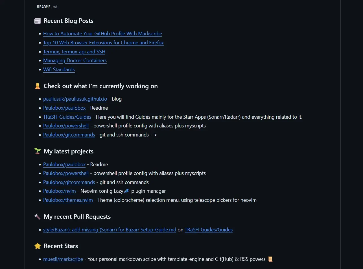This screenshot has width=363, height=269.
Task: Open muesli/markscribe starred repository
Action: (63, 259)
